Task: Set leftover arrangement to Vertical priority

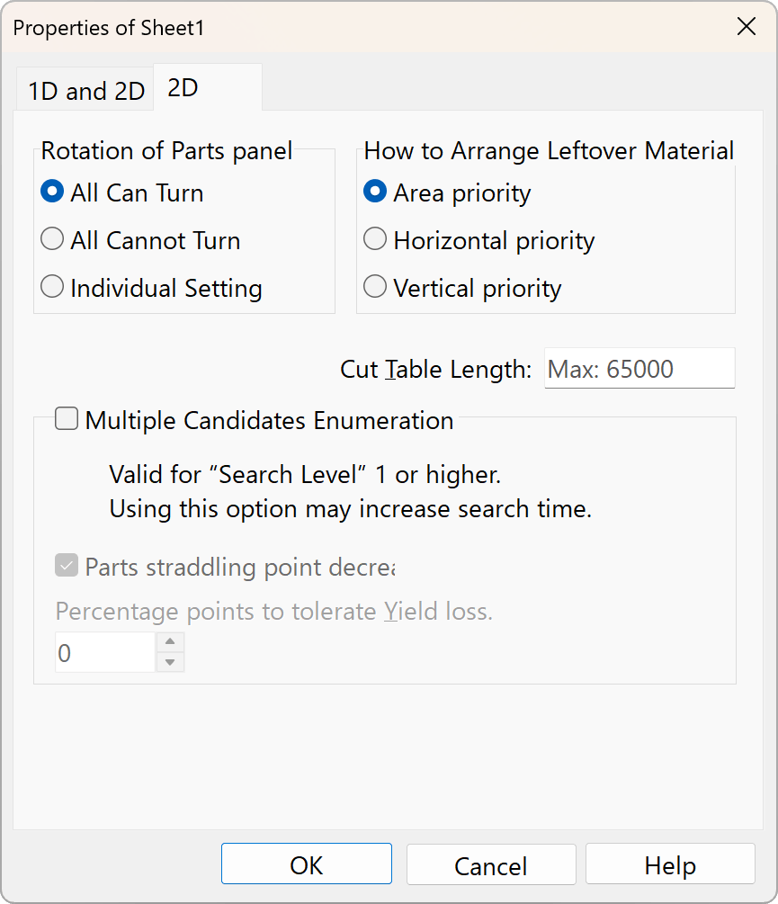Action: pos(374,288)
